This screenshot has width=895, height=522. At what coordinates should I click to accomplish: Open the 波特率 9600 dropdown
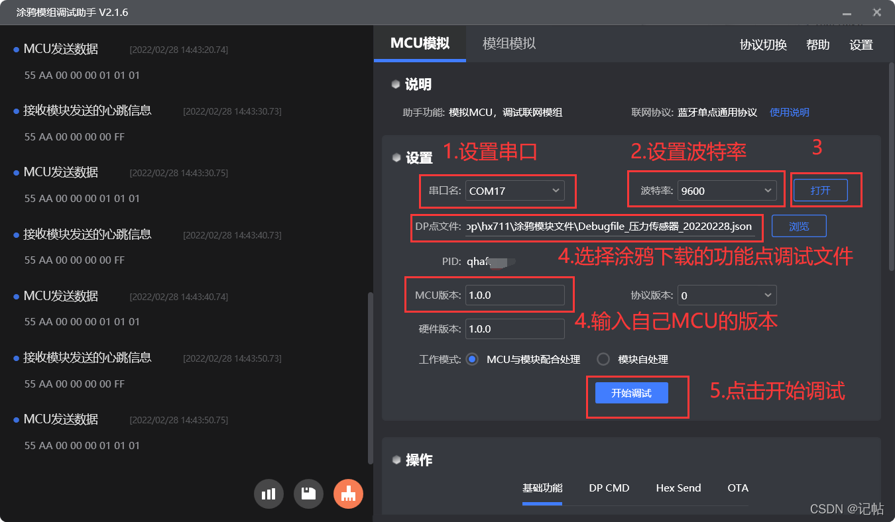coord(768,190)
